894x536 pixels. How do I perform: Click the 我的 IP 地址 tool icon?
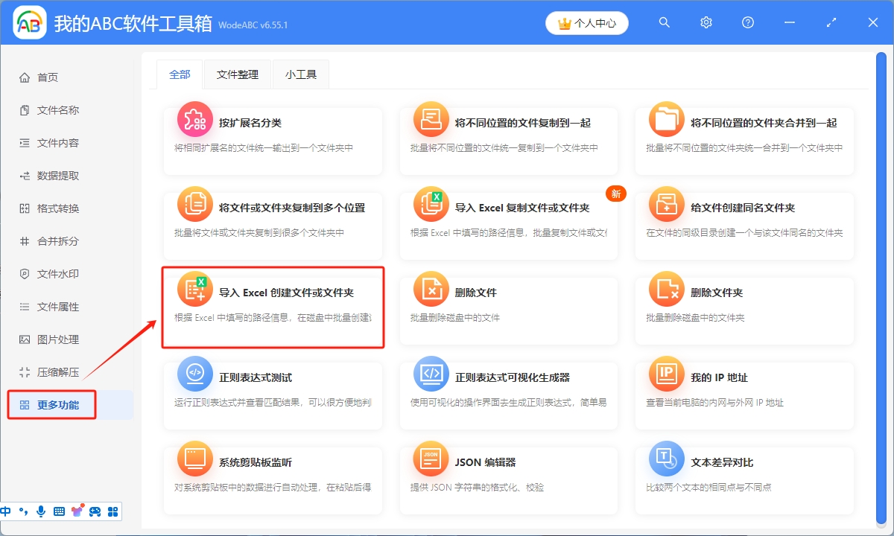[x=666, y=374]
